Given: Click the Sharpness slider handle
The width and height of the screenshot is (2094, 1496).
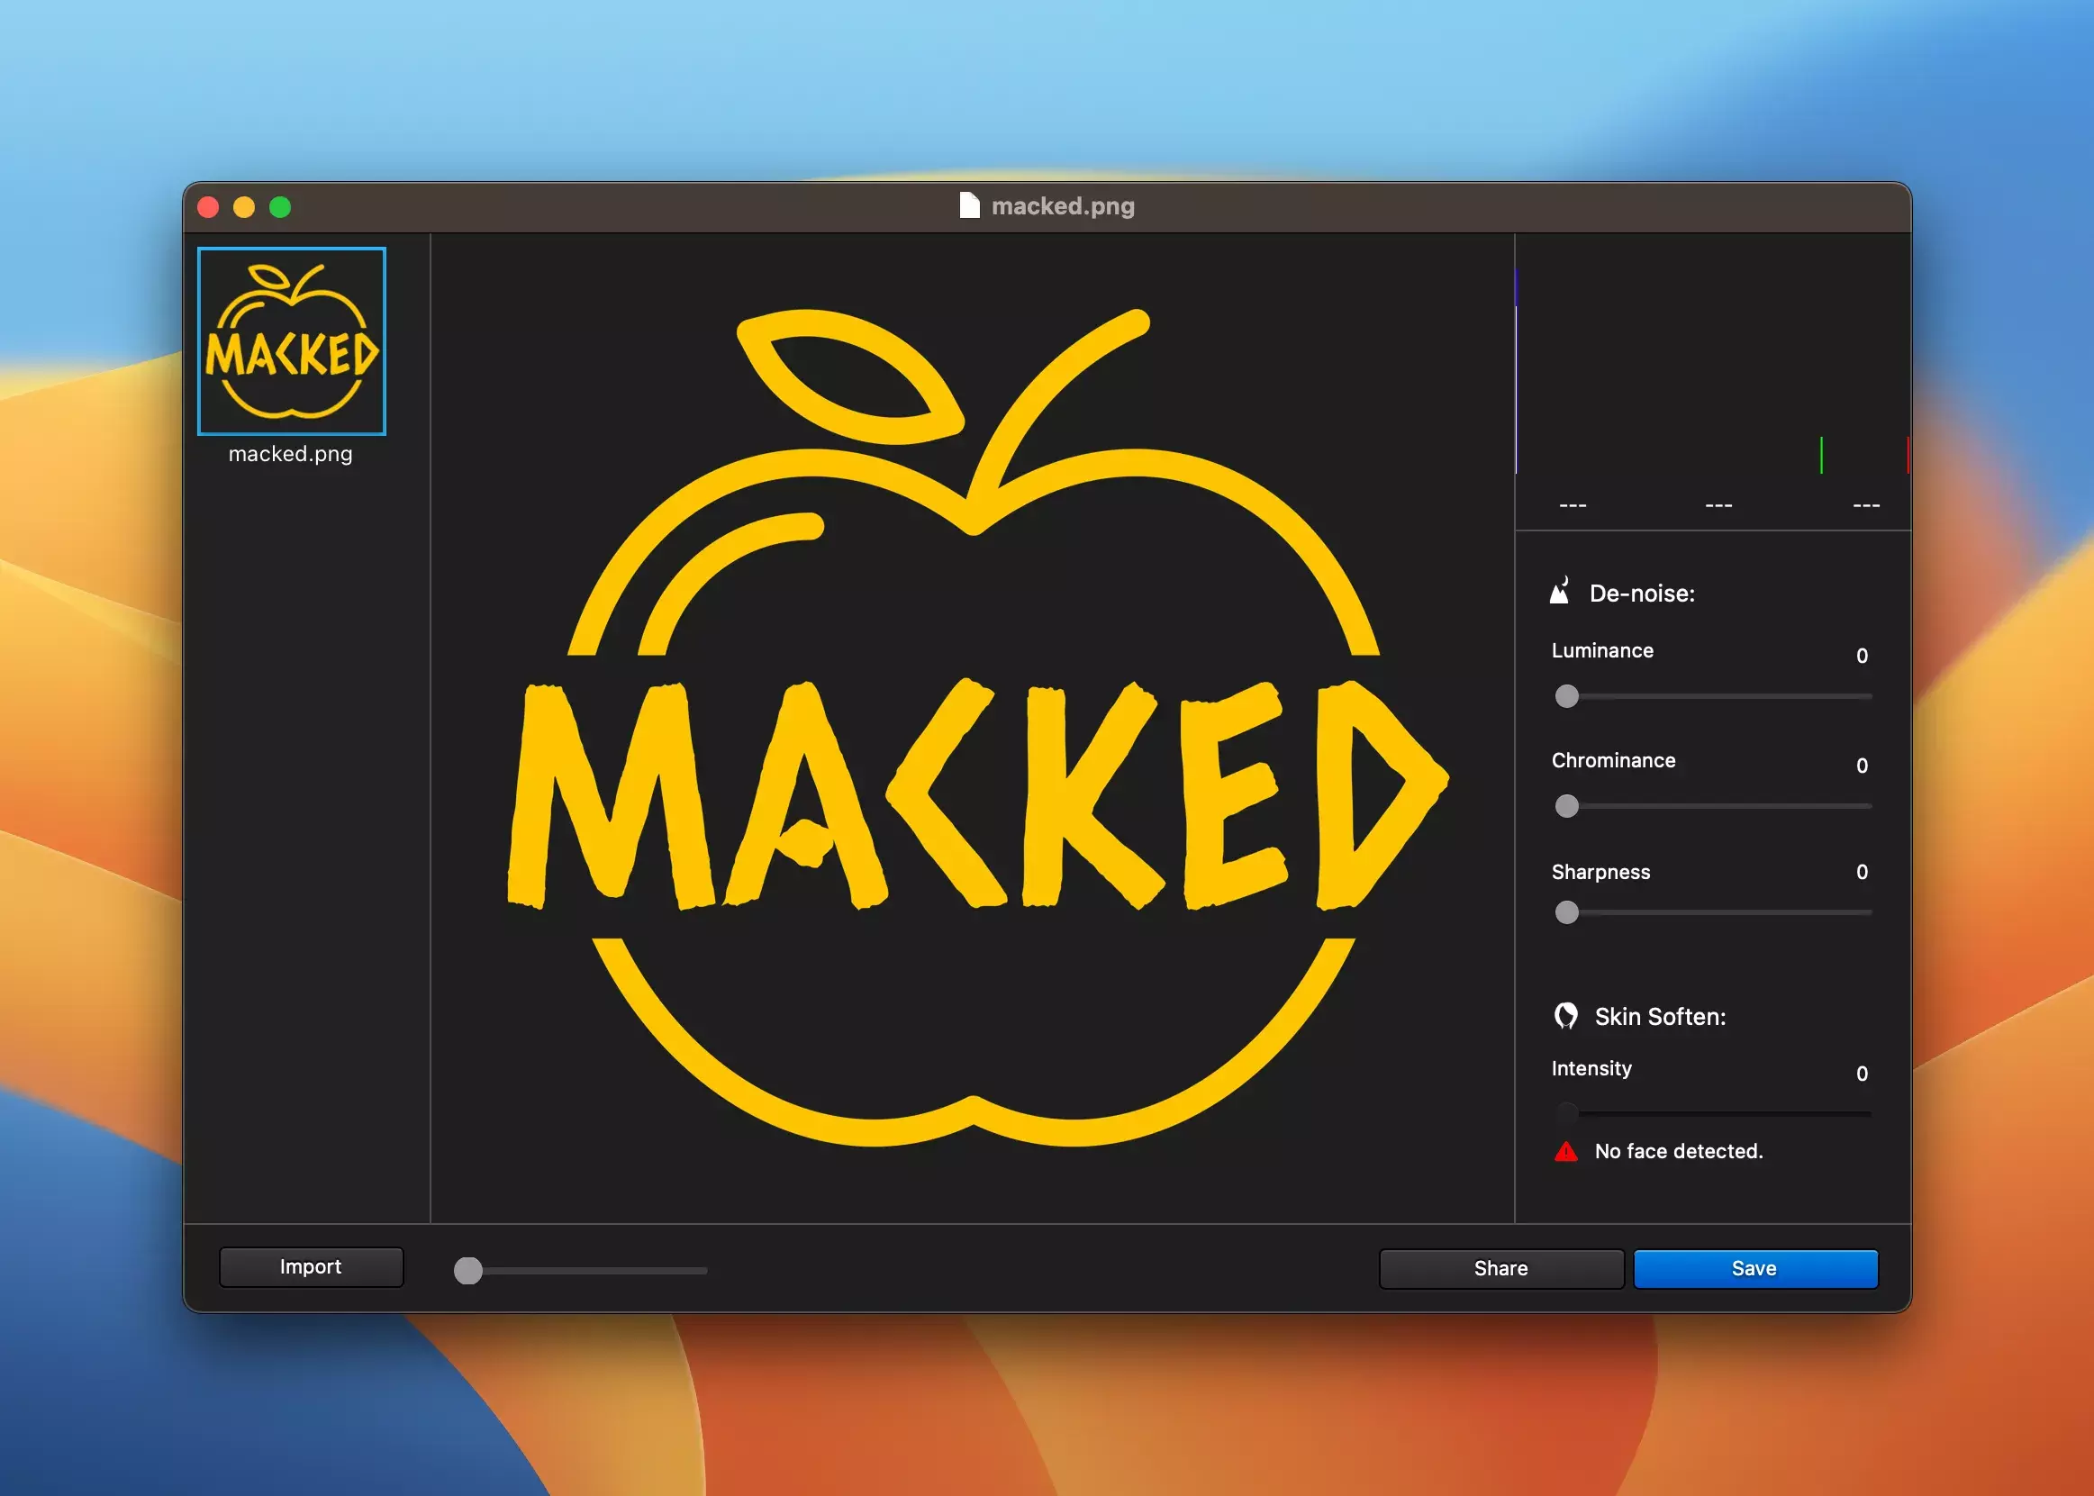Looking at the screenshot, I should pos(1566,912).
